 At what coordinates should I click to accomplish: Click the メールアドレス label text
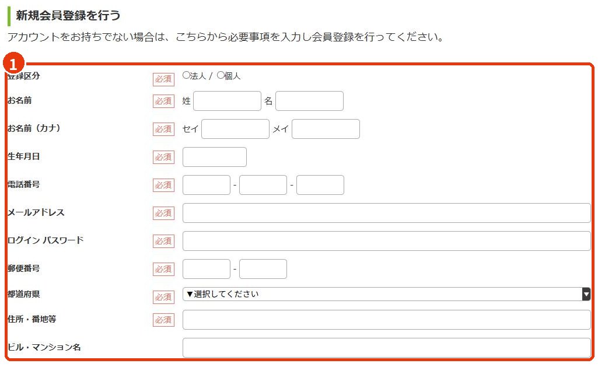(36, 212)
